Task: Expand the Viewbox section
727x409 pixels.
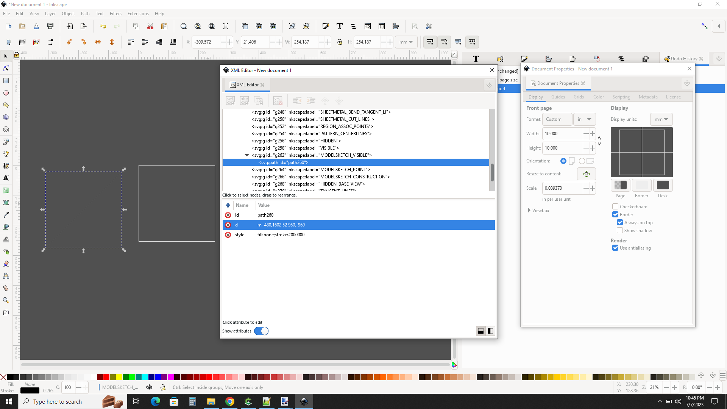Action: pyautogui.click(x=529, y=211)
